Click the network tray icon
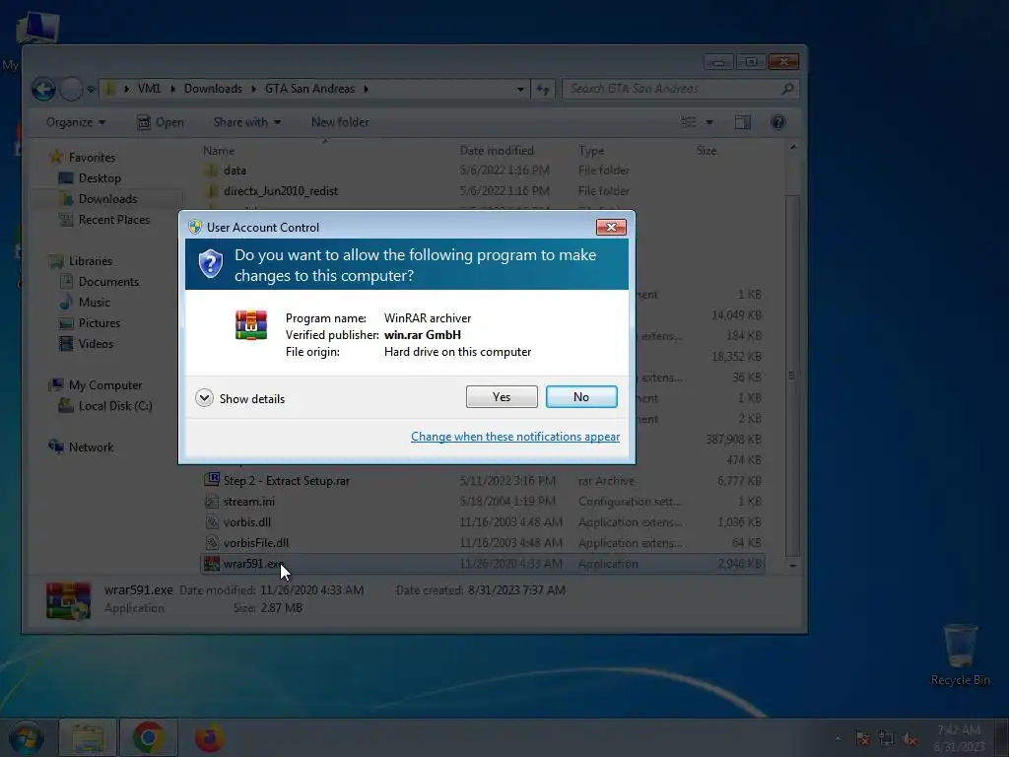The image size is (1009, 757). point(886,739)
